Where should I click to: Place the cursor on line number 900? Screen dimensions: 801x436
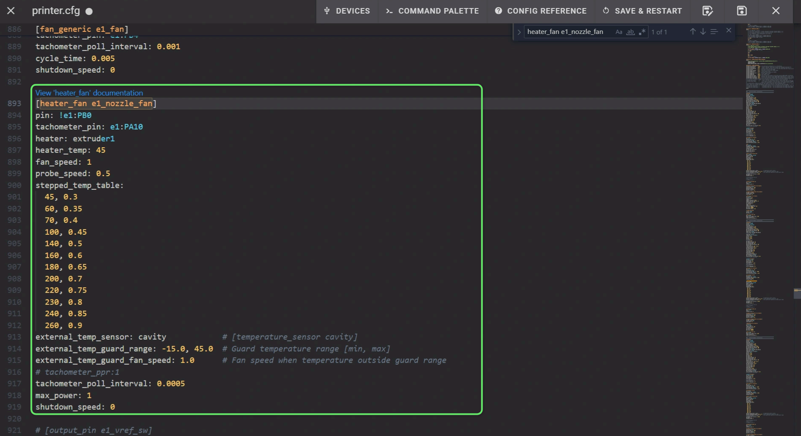pyautogui.click(x=14, y=186)
